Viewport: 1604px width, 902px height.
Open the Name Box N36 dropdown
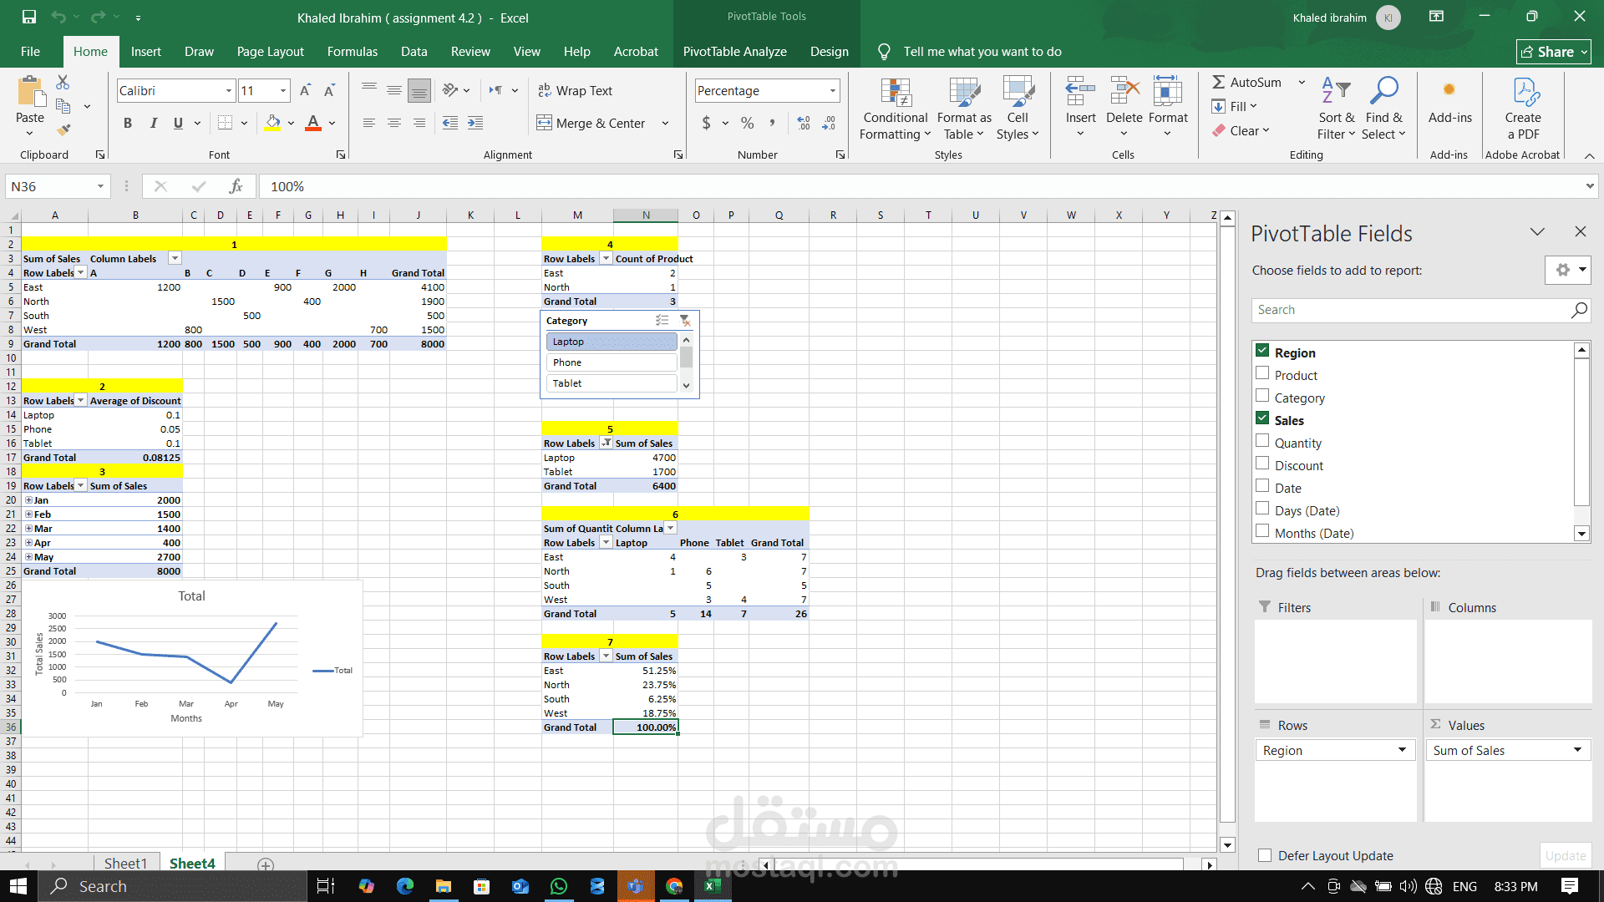tap(100, 186)
